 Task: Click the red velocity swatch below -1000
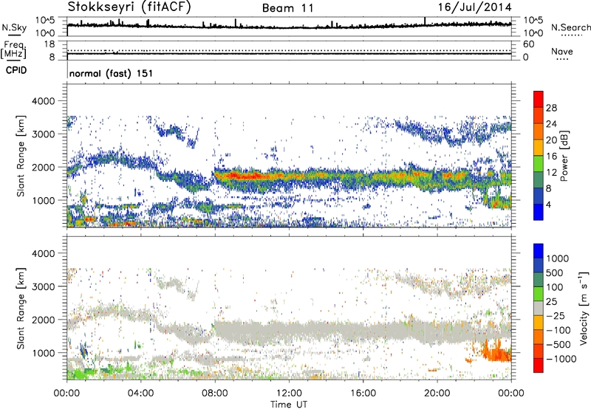539,365
